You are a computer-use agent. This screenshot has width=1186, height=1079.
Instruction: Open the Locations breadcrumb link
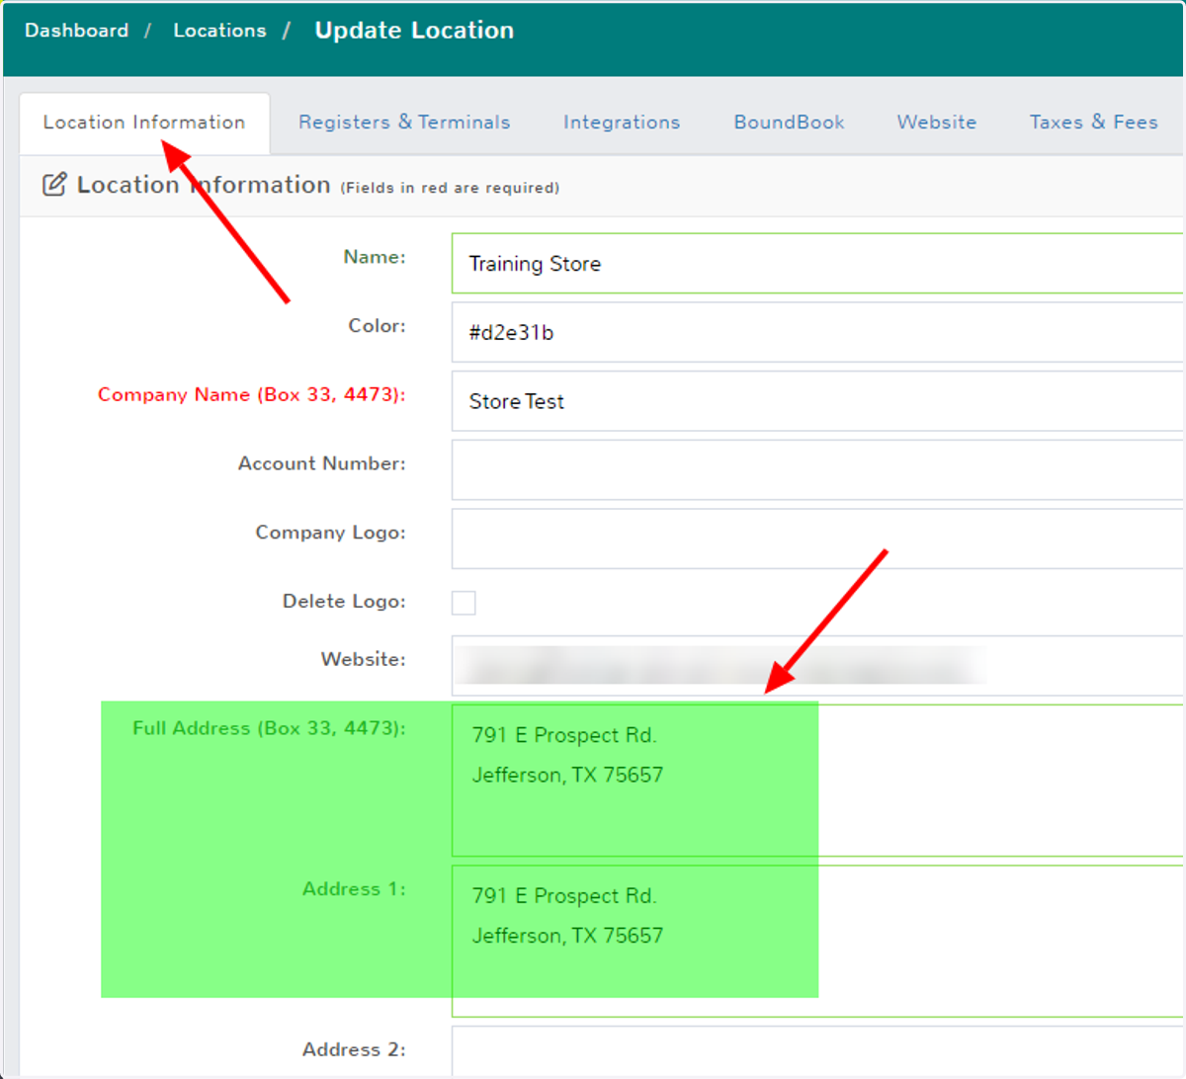(x=219, y=31)
